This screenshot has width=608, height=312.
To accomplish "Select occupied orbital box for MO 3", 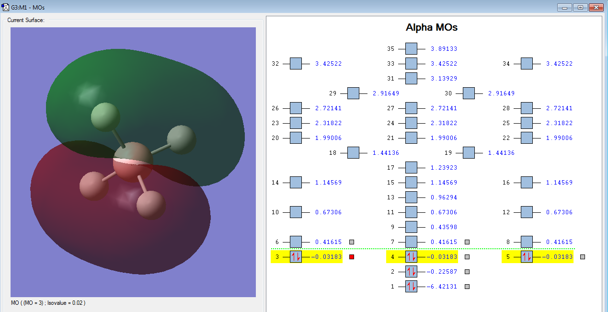I will click(296, 257).
